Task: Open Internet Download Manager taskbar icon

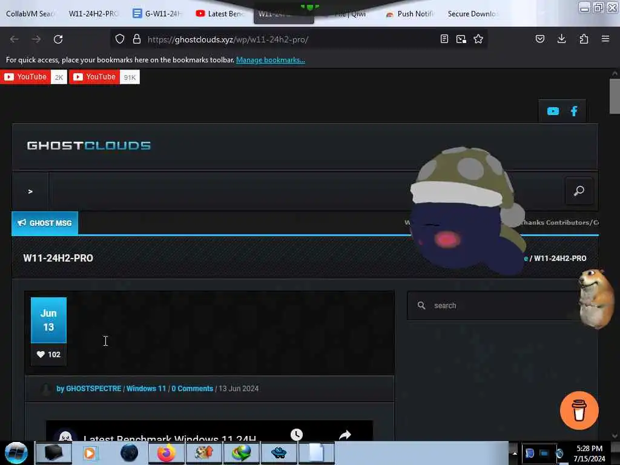Action: (x=241, y=453)
